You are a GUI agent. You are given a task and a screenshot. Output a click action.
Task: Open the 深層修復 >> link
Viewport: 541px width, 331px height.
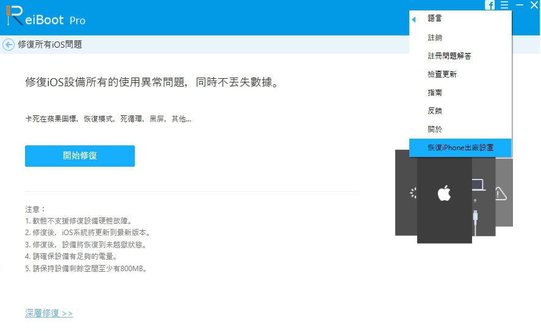[49, 313]
